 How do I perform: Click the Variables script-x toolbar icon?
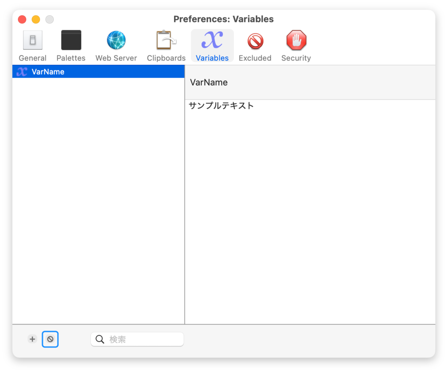[x=212, y=41]
